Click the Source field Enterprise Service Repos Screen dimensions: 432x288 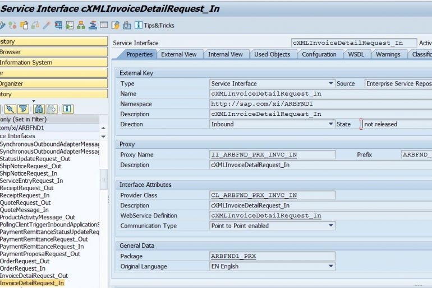click(x=398, y=83)
